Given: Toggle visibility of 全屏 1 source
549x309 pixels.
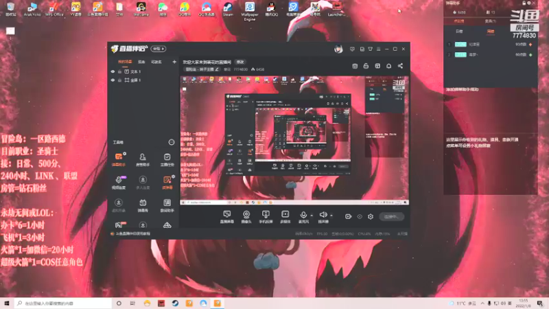Looking at the screenshot, I should 113,80.
